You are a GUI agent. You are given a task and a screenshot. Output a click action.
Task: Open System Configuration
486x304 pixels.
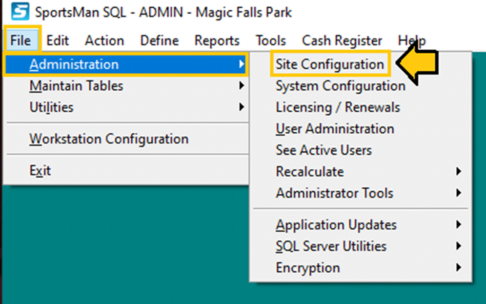coord(340,86)
